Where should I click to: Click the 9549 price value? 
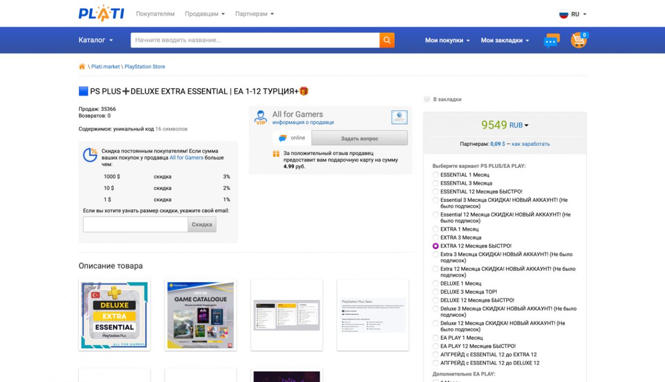(x=494, y=125)
